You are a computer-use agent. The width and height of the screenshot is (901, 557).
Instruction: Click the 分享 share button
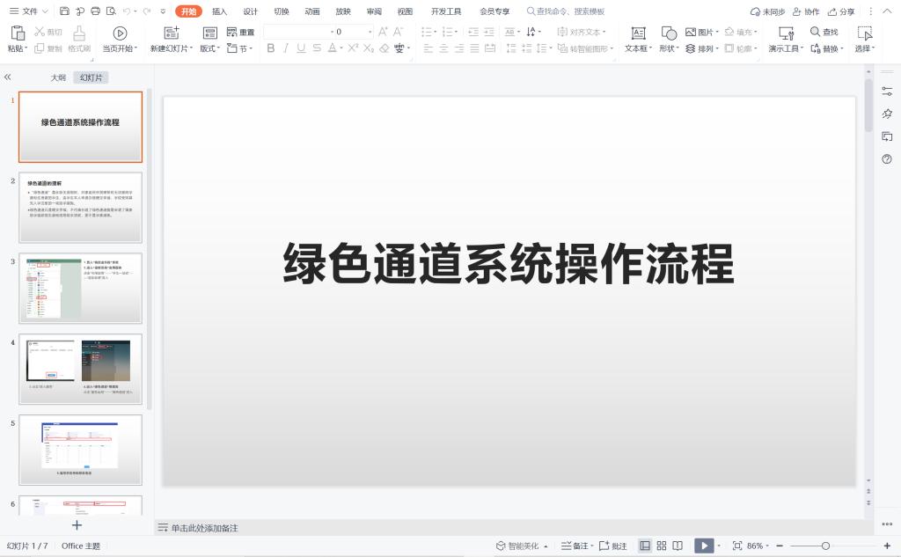[841, 11]
